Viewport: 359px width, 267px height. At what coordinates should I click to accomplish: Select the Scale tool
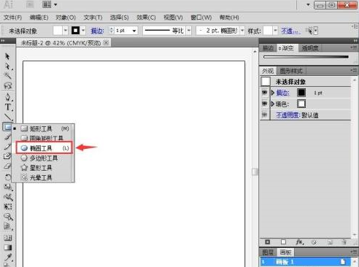click(x=7, y=187)
